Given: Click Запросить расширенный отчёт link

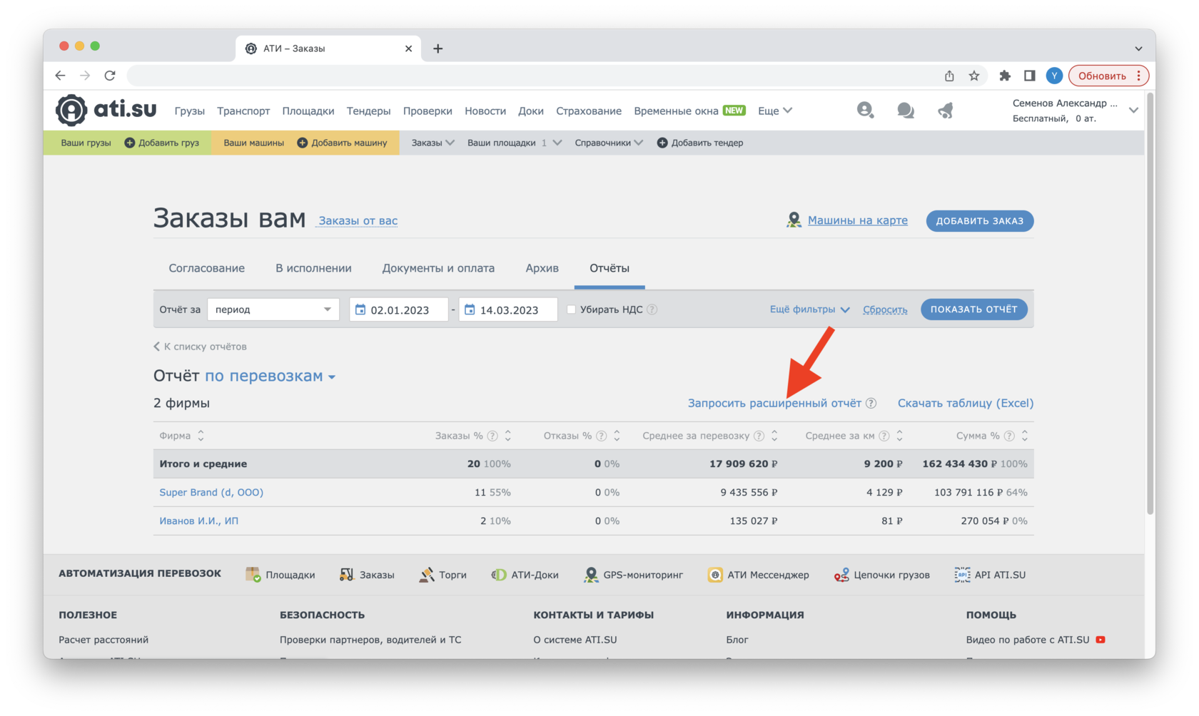Looking at the screenshot, I should pos(774,403).
